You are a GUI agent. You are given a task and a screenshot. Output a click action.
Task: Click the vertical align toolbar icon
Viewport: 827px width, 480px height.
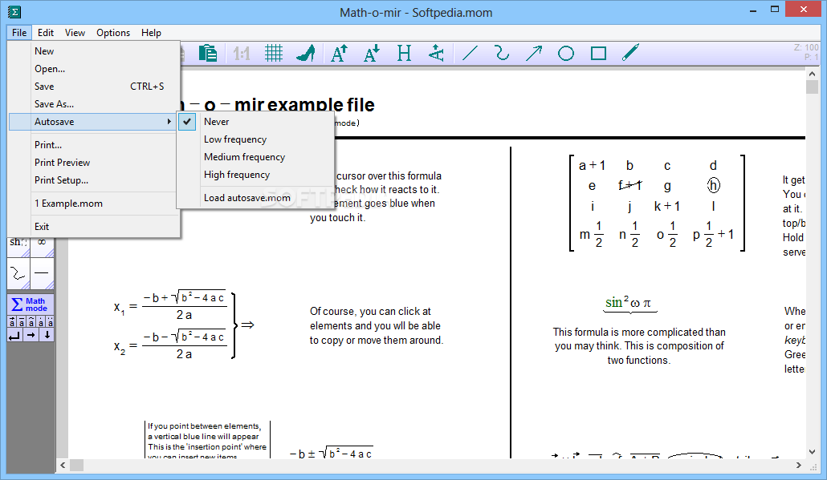436,53
